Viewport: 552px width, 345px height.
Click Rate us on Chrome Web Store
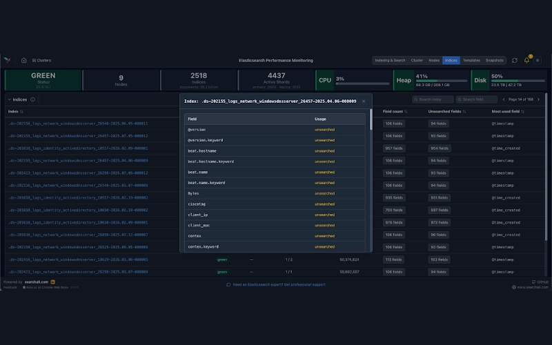(x=46, y=287)
